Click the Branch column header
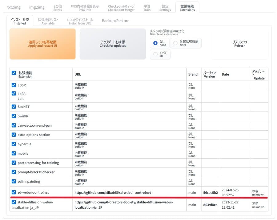 click(x=194, y=74)
